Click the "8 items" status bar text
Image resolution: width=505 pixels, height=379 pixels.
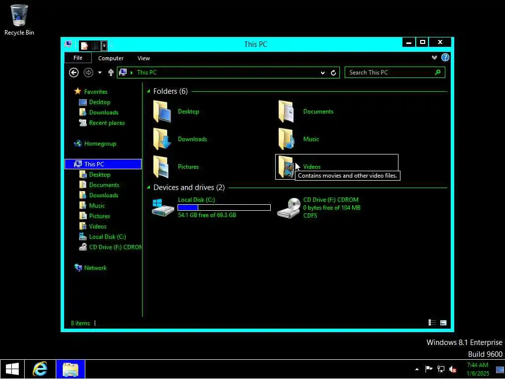80,323
